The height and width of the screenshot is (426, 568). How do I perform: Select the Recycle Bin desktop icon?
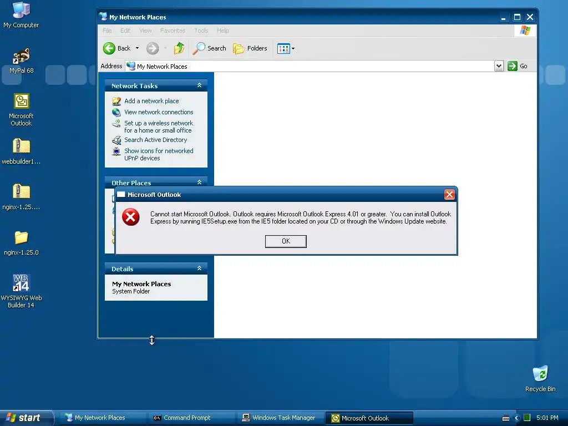coord(540,379)
